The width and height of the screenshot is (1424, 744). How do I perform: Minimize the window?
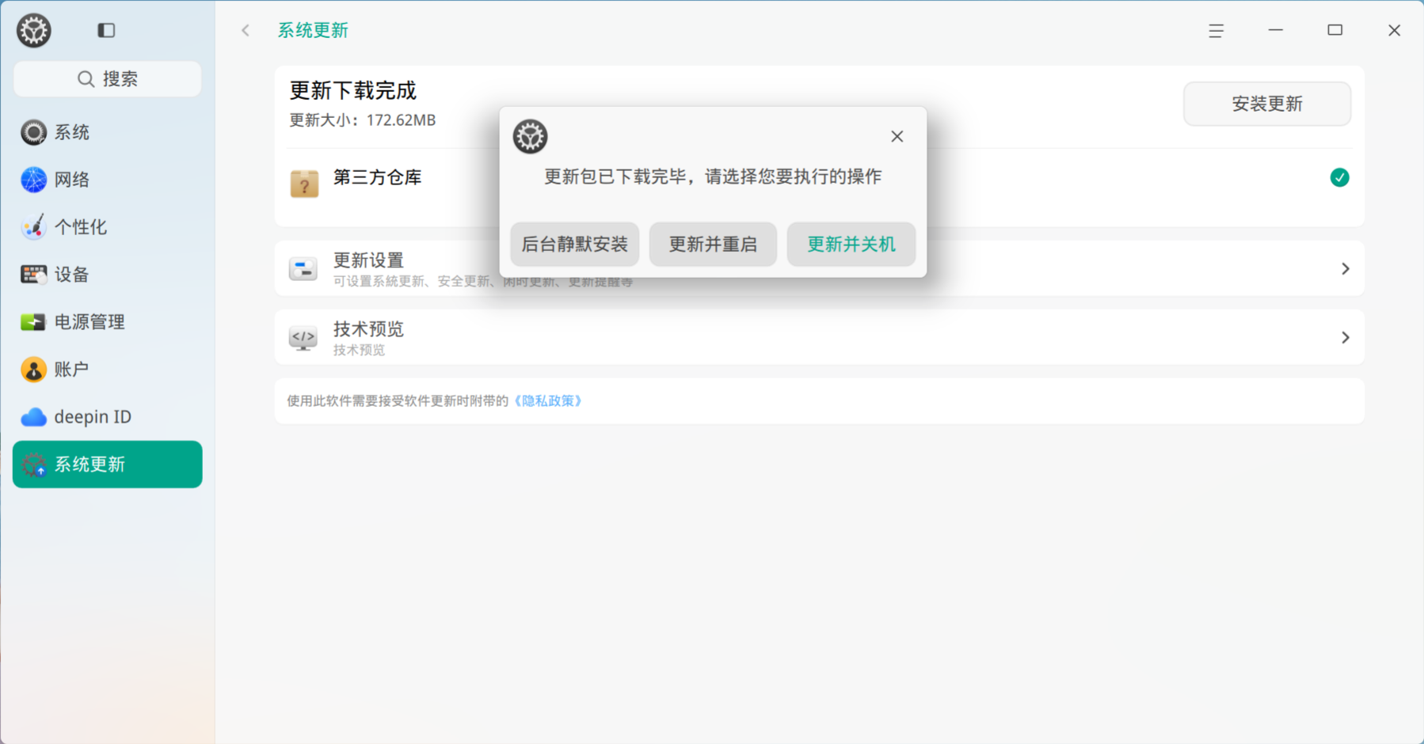pyautogui.click(x=1275, y=30)
